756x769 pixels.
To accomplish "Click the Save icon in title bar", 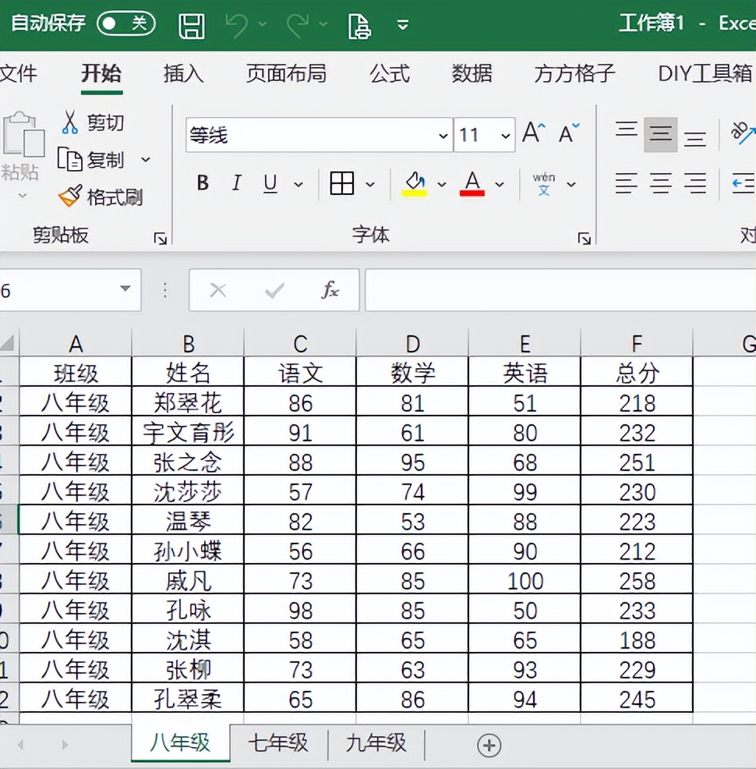I will [x=192, y=25].
